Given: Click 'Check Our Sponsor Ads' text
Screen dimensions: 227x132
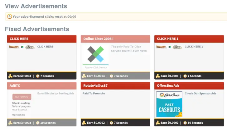Looking at the screenshot, I should point(200,93).
